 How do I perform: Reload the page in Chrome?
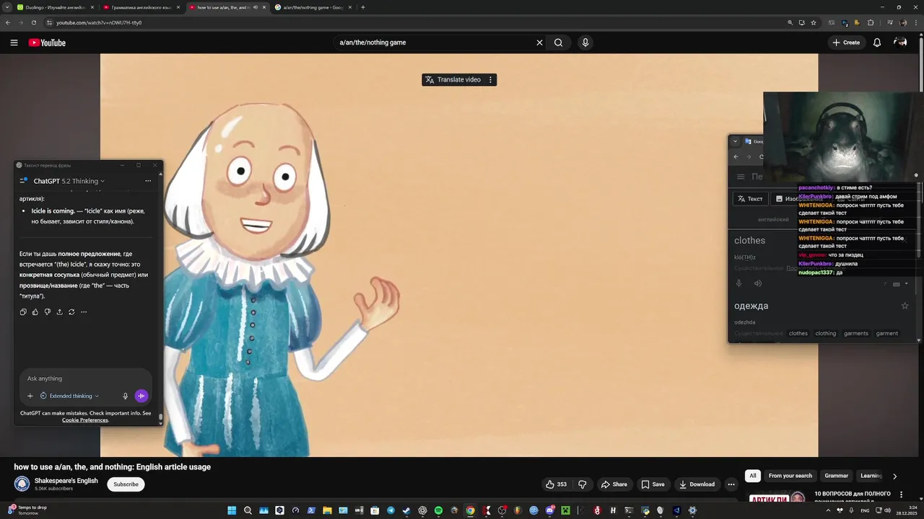(33, 22)
